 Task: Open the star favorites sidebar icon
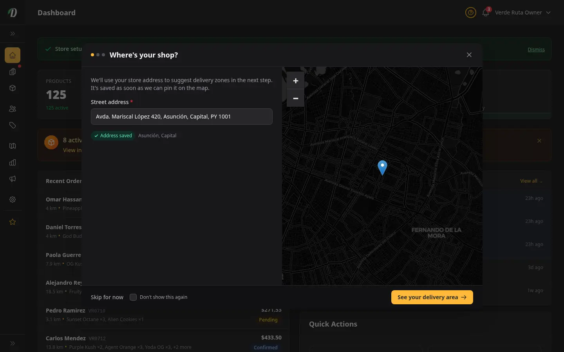pos(13,222)
